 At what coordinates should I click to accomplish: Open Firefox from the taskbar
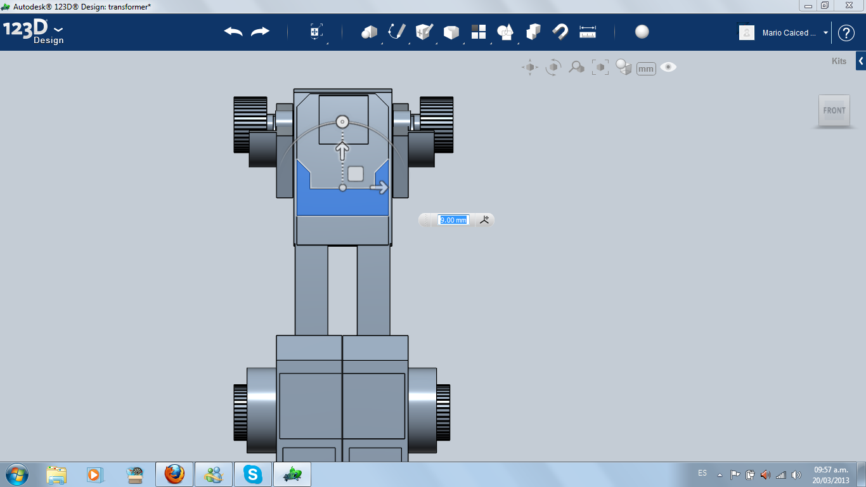[x=174, y=474]
